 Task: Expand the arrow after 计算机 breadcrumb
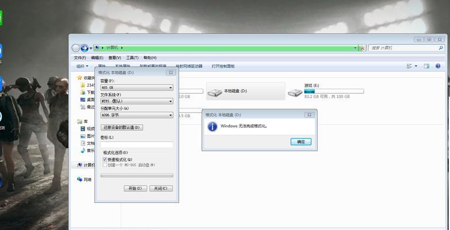tap(121, 48)
